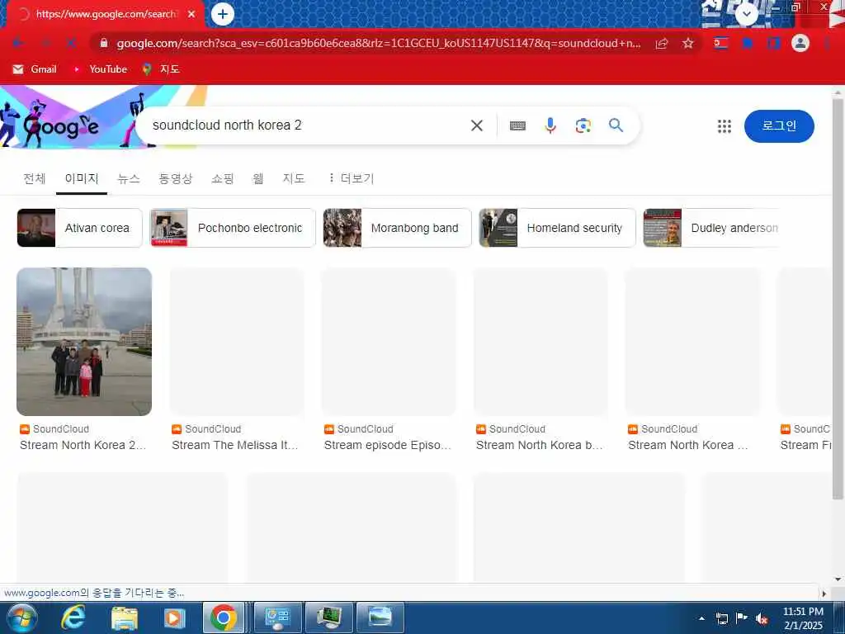Open the clock showing 11:51 PM

point(803,617)
